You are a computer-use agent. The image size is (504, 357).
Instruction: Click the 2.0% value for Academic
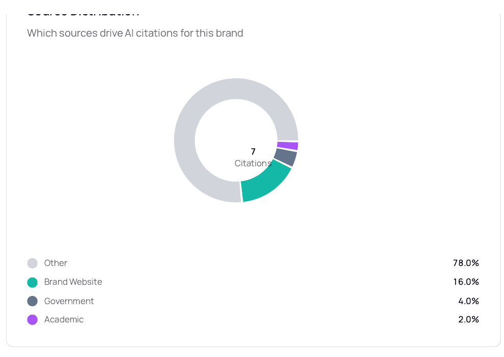pyautogui.click(x=468, y=319)
